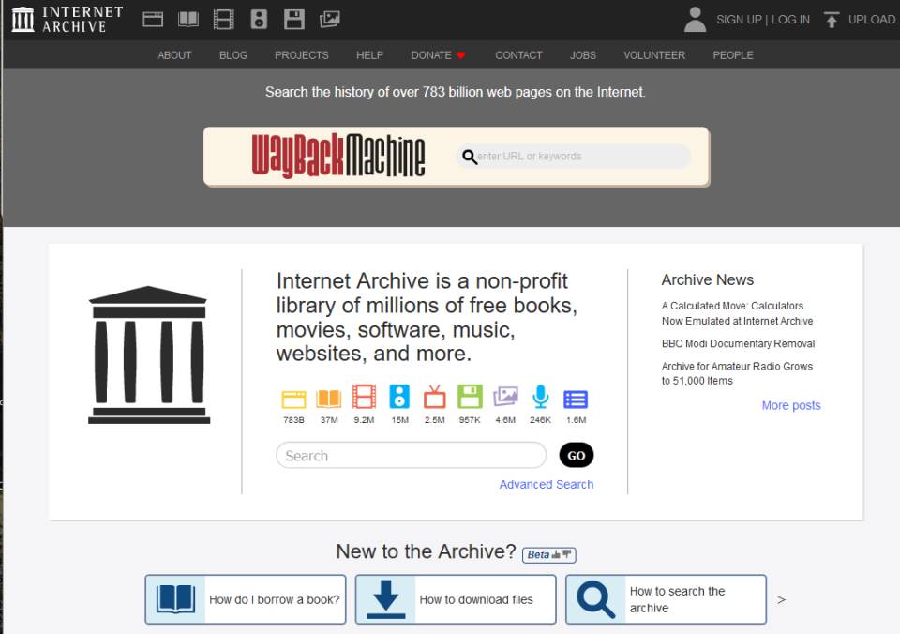Open the VOLUNTEER menu item
This screenshot has height=634, width=900.
click(x=654, y=55)
